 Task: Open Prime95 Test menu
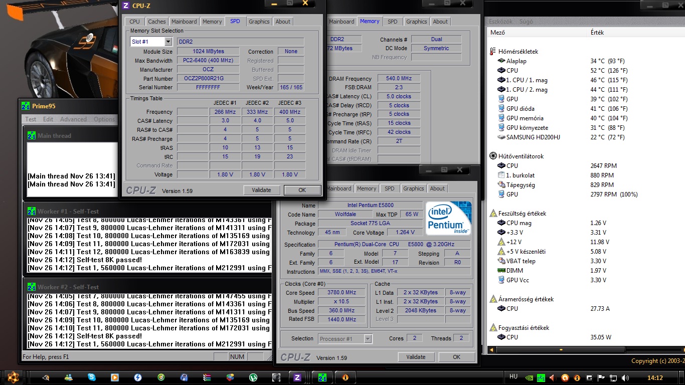[31, 119]
